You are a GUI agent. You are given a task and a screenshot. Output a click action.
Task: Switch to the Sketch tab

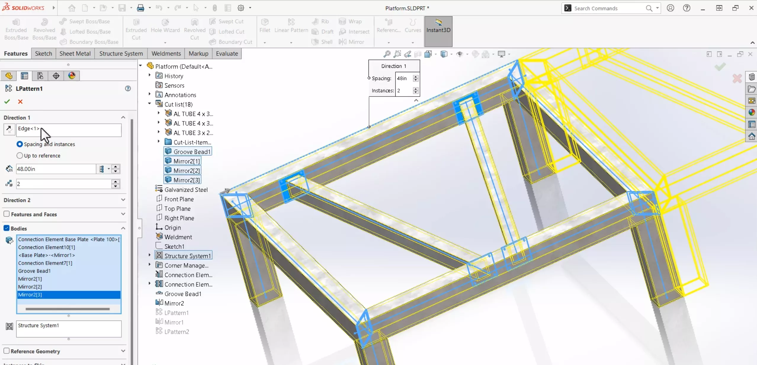click(43, 53)
